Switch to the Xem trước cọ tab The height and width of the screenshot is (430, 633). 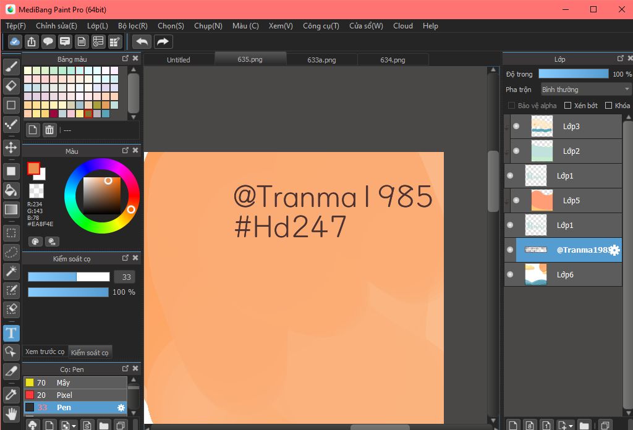(45, 352)
